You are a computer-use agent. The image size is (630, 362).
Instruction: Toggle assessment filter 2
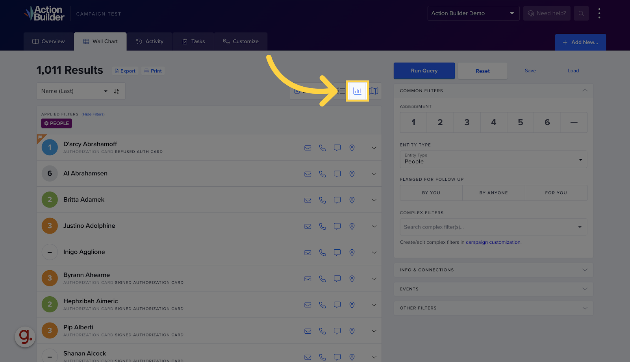tap(440, 123)
